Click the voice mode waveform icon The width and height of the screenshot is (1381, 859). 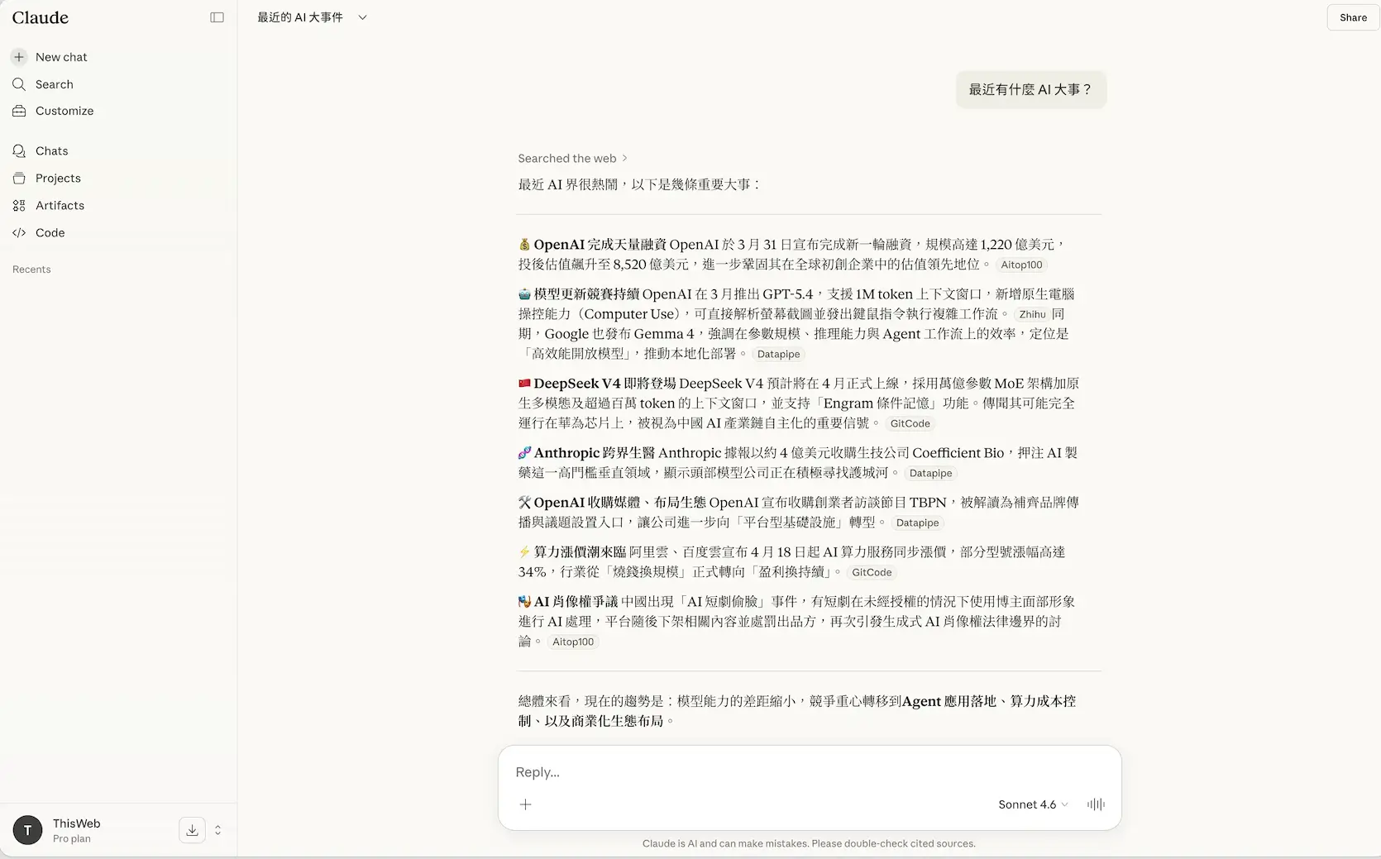point(1096,804)
